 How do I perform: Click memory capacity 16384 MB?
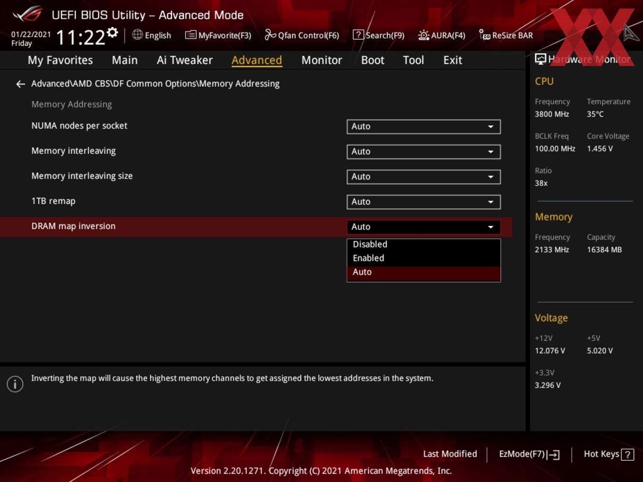click(x=604, y=250)
